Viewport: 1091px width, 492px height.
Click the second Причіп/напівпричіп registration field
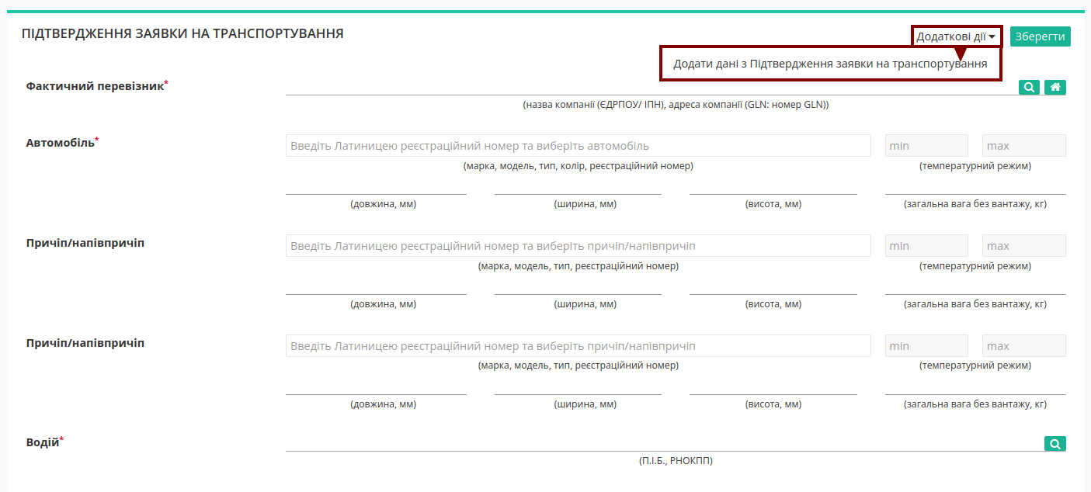coord(579,346)
